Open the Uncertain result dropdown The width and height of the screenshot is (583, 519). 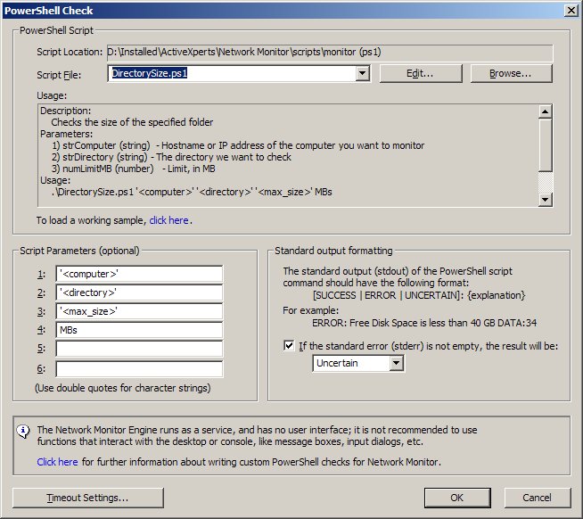pyautogui.click(x=358, y=363)
